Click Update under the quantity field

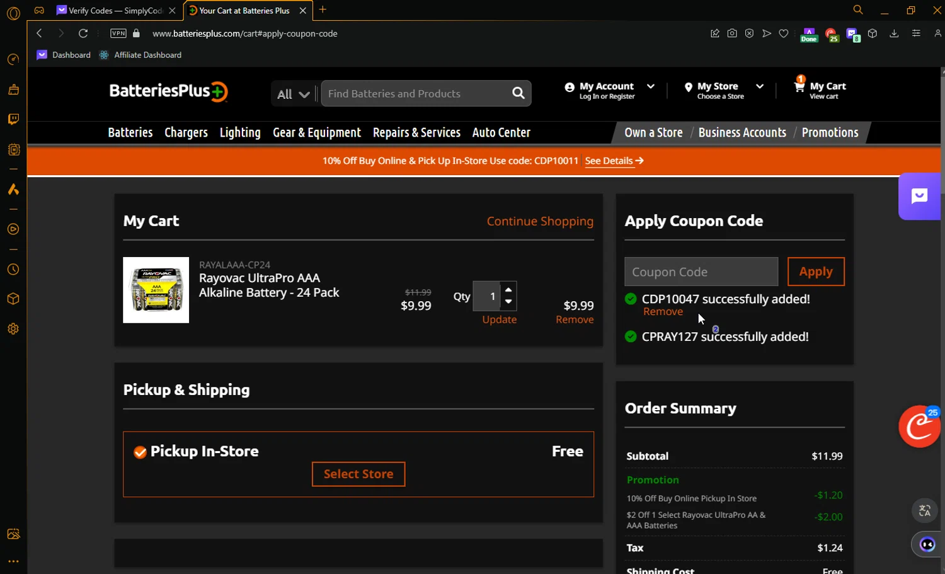coord(500,319)
